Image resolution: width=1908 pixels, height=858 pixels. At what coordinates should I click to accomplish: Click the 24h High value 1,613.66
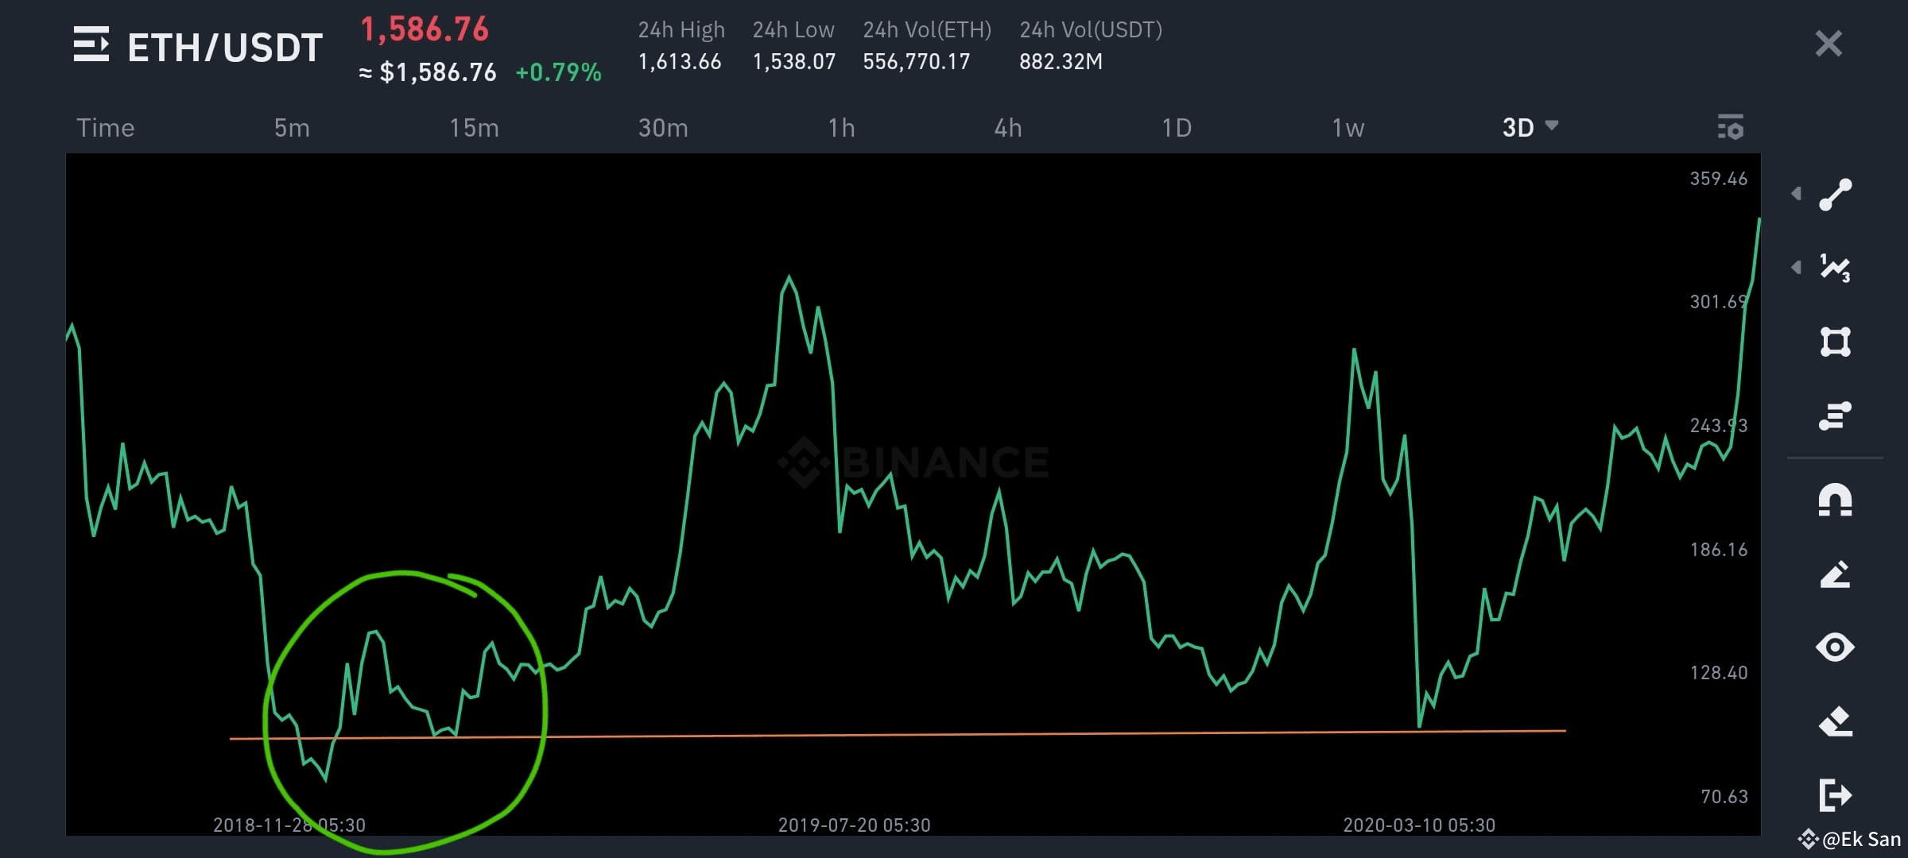680,62
